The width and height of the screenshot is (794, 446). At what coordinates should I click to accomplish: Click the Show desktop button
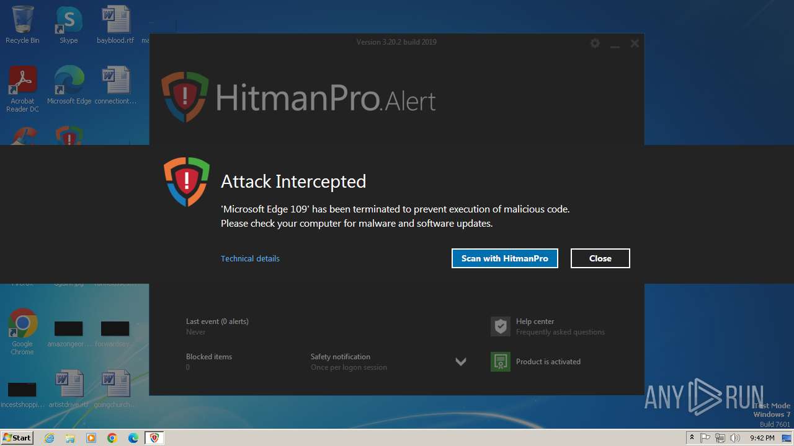point(787,438)
